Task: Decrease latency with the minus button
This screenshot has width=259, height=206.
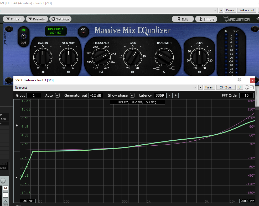Action: (x=169, y=96)
